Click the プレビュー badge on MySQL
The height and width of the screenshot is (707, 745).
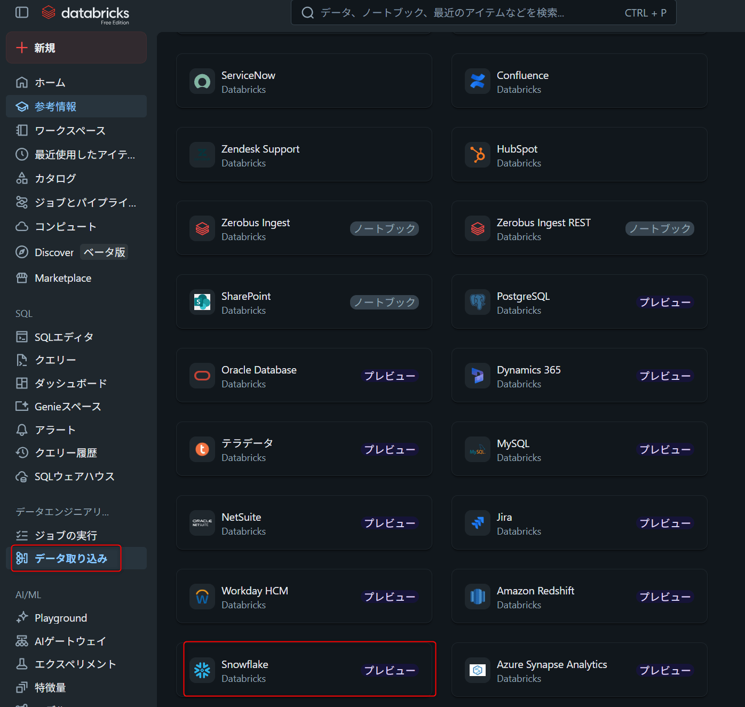click(665, 450)
